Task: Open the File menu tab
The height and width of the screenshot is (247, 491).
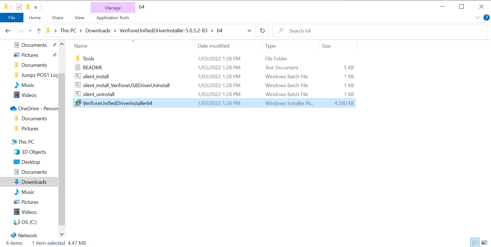Action: (12, 18)
